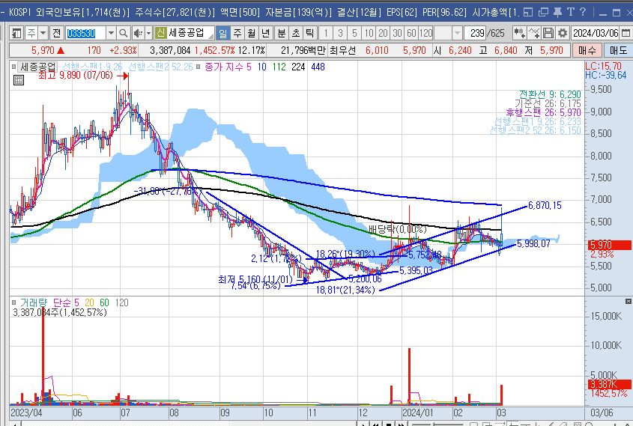Image resolution: width=633 pixels, height=426 pixels.
Task: Click the 배당락(0,00%) annotation
Action: [397, 230]
